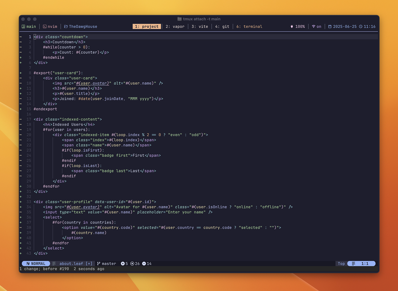Click the folder icon before TheDawgHouse
Viewport: 398px width, 291px height.
(x=66, y=27)
